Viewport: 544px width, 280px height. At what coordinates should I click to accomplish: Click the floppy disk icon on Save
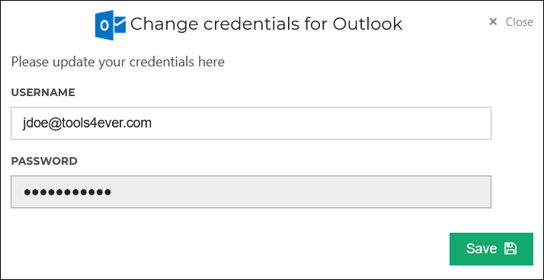tap(510, 249)
